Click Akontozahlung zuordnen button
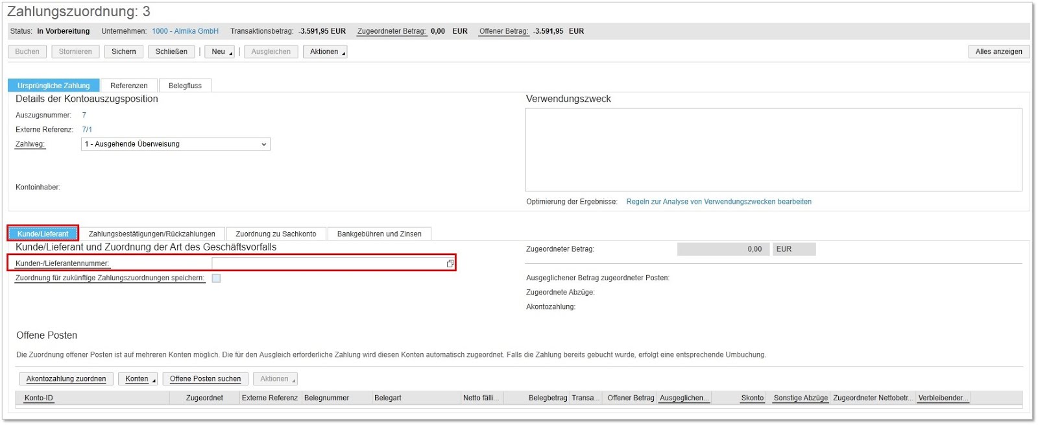This screenshot has width=1038, height=425. pyautogui.click(x=66, y=379)
